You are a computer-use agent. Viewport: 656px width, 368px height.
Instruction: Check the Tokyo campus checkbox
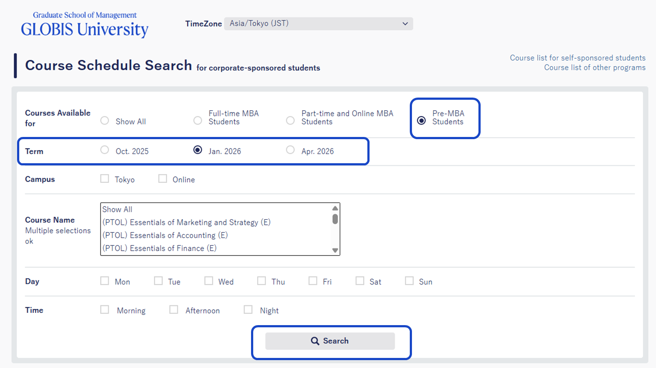click(105, 179)
